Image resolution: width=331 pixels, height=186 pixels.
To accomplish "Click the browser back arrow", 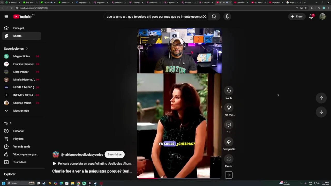I will click(x=2, y=8).
